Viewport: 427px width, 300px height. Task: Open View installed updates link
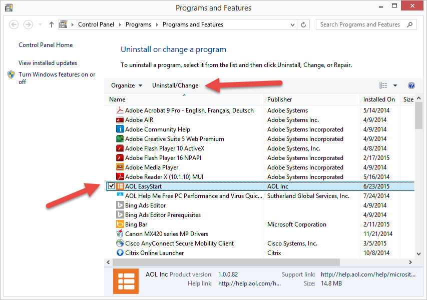48,63
